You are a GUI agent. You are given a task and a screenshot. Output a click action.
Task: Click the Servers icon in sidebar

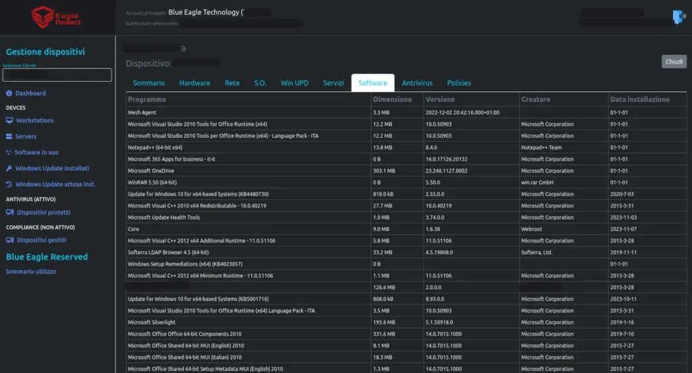tap(9, 136)
